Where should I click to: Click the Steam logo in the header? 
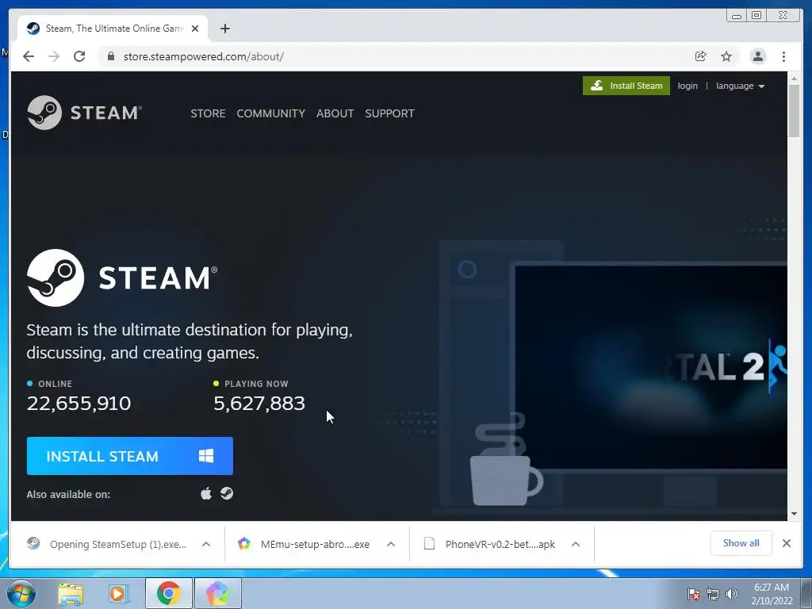click(84, 113)
